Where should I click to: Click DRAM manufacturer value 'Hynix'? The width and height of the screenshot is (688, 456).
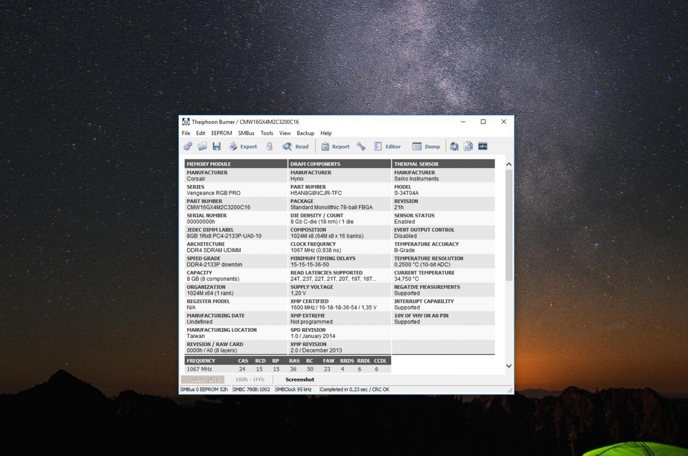point(297,179)
